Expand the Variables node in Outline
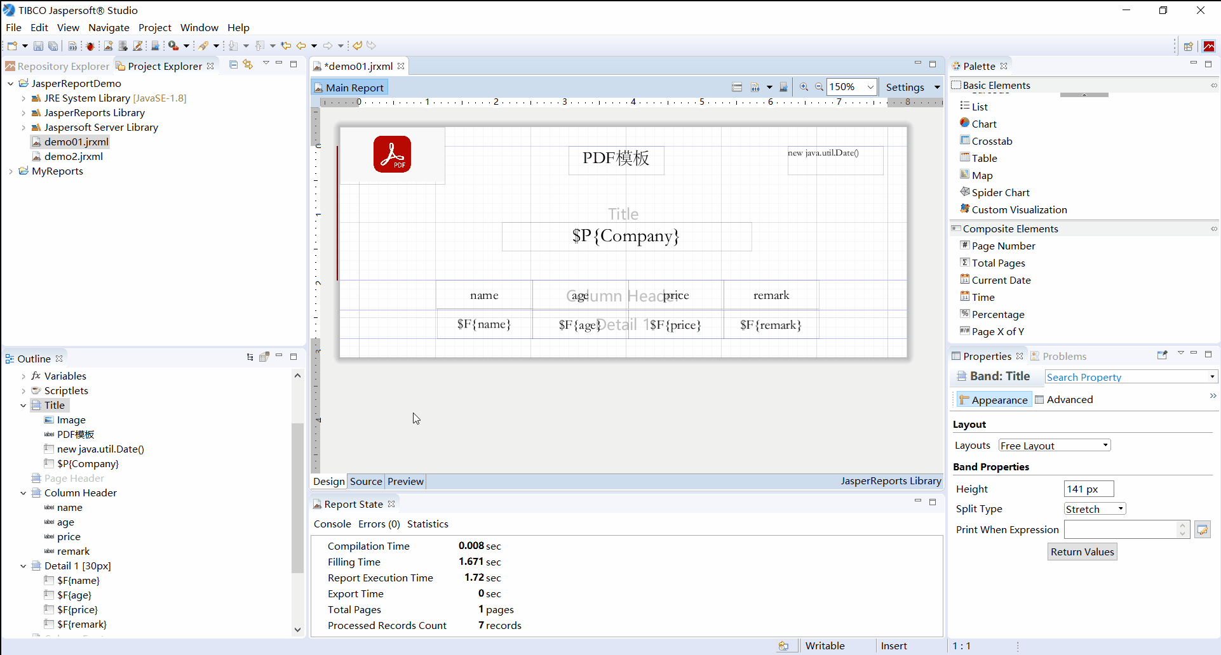This screenshot has height=655, width=1221. [23, 376]
